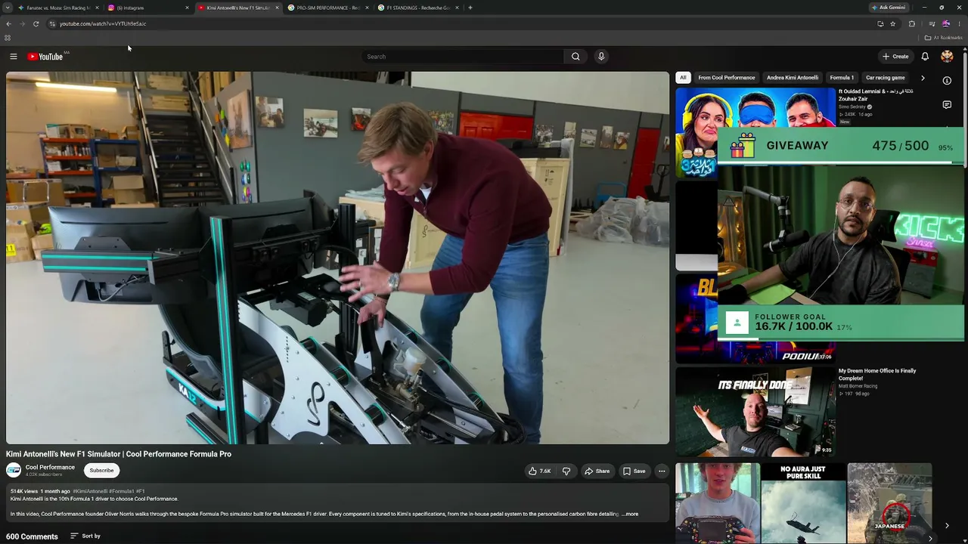
Task: Click the video title text
Action: point(119,454)
